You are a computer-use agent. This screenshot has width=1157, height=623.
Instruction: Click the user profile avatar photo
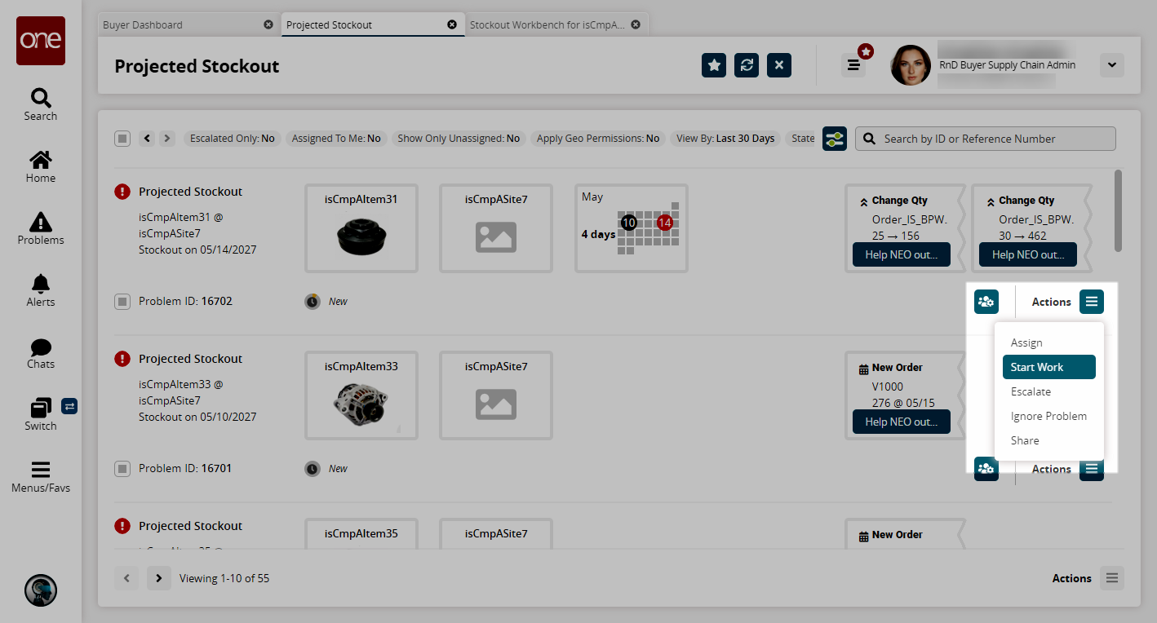911,65
